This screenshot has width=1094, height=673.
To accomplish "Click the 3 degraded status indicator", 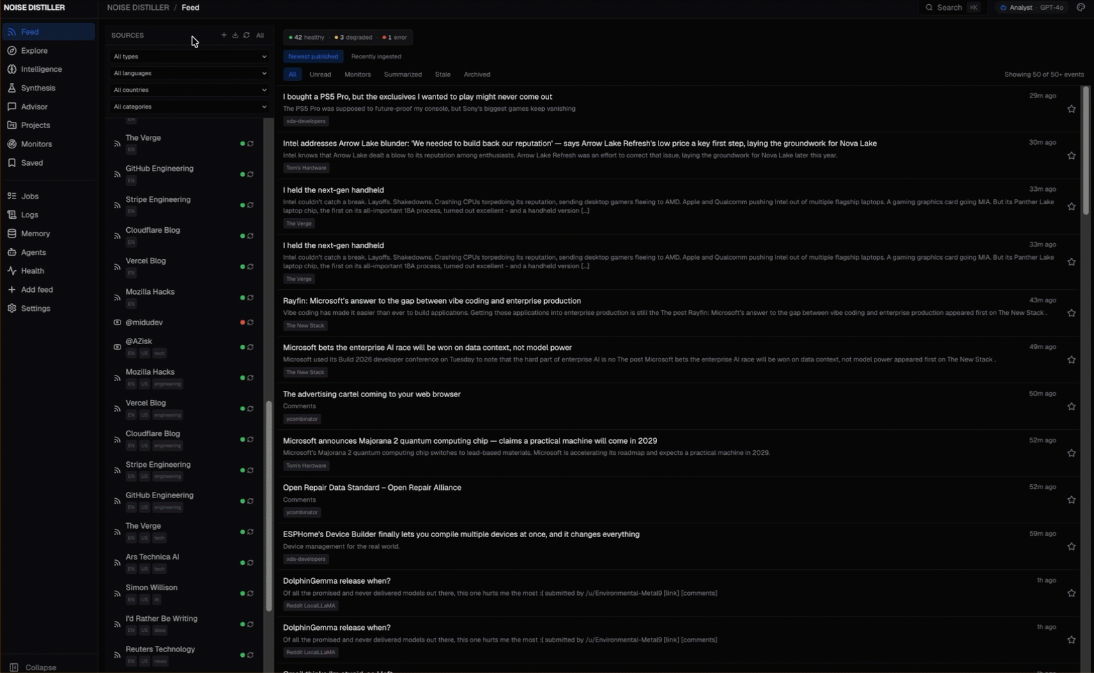I will 353,38.
